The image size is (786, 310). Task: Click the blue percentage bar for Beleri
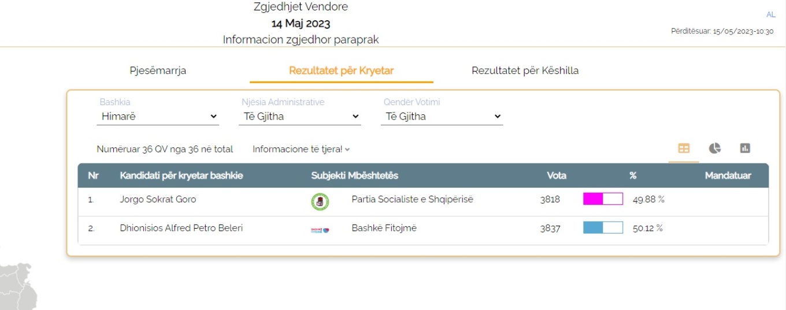[603, 227]
